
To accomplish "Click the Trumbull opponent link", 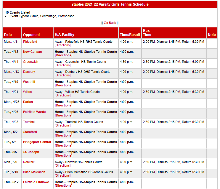I will 29,122.
